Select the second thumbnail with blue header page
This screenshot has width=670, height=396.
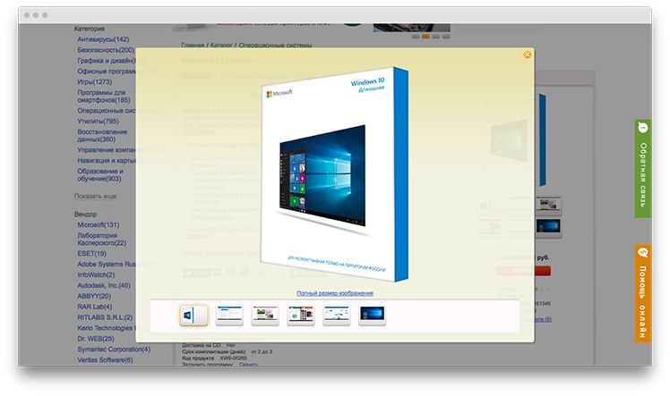click(x=229, y=316)
